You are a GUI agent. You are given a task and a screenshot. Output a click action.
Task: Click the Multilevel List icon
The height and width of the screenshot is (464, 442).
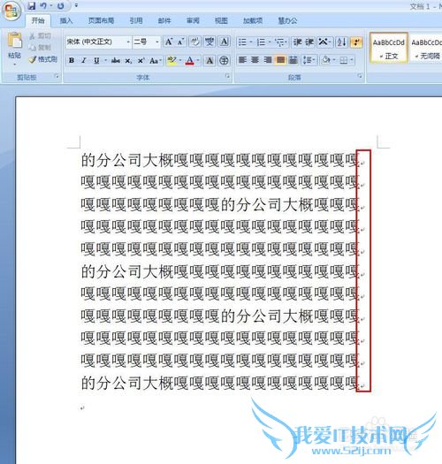pos(279,42)
